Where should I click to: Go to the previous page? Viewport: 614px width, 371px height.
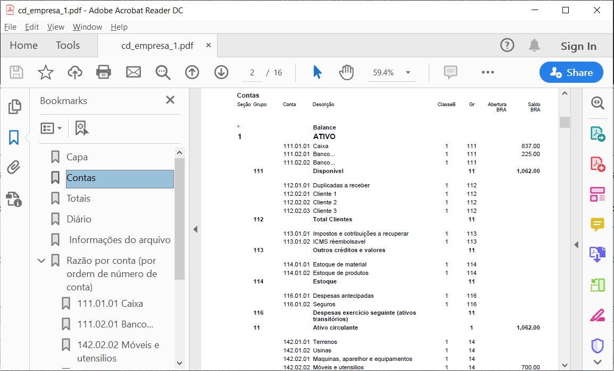click(x=192, y=72)
